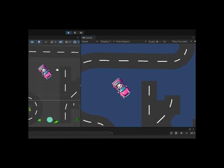Toggle the Gizmos globe icon in Scene view
The image size is (224, 168).
[75, 42]
